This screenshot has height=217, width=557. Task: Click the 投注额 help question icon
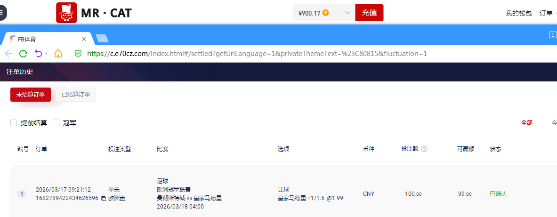(424, 149)
